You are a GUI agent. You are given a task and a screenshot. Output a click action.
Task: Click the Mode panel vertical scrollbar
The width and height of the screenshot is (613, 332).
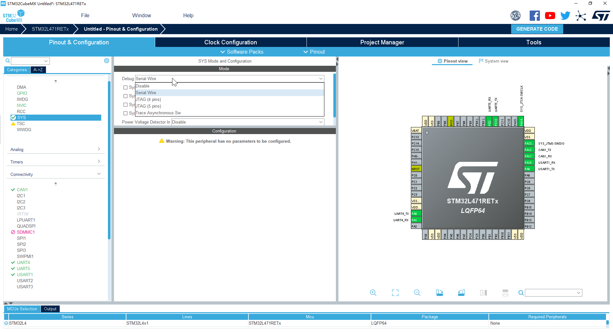(x=334, y=96)
